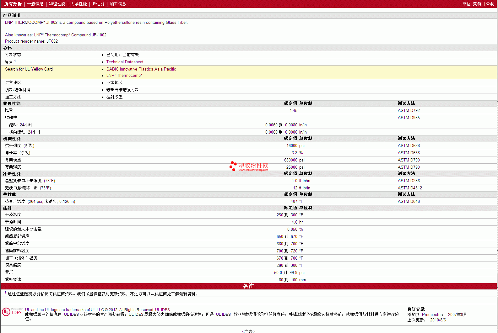Click the 产品说明 section header
Screen dimensions: 498x333
[x=12, y=15]
